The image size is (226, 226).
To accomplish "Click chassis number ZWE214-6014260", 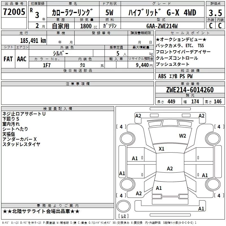I will [x=190, y=90].
